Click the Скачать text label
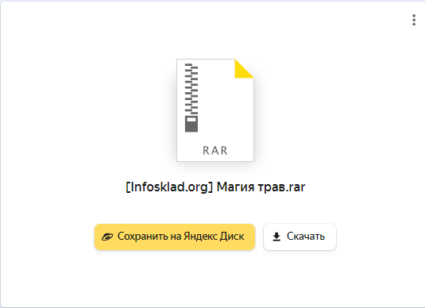The image size is (425, 308). (306, 237)
